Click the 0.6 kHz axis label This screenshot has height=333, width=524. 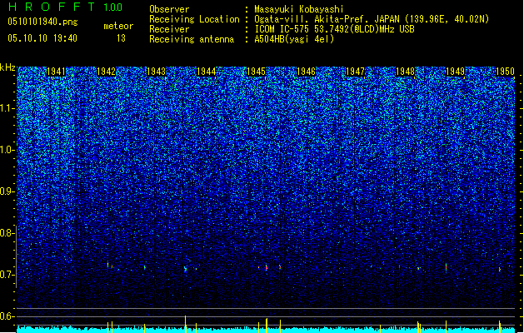click(x=7, y=316)
